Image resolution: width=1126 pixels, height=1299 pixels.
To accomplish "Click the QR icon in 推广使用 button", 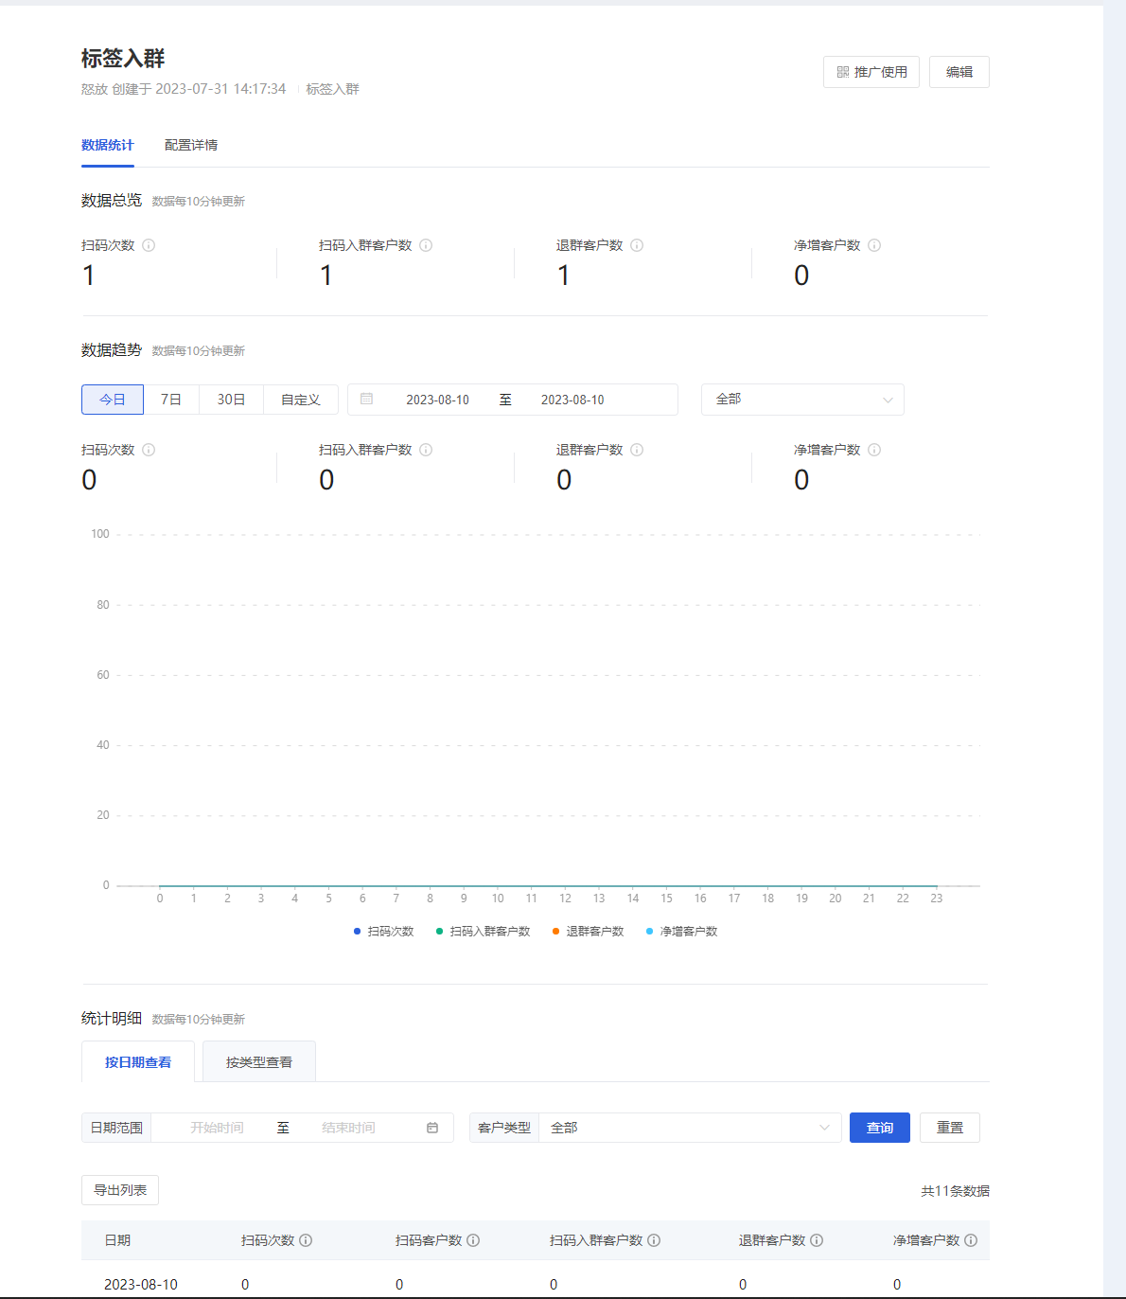I will [842, 72].
